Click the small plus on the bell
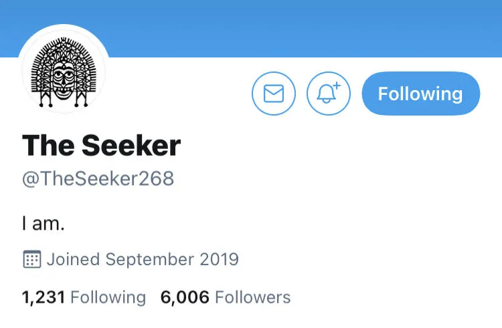Image resolution: width=502 pixels, height=328 pixels. [x=337, y=86]
